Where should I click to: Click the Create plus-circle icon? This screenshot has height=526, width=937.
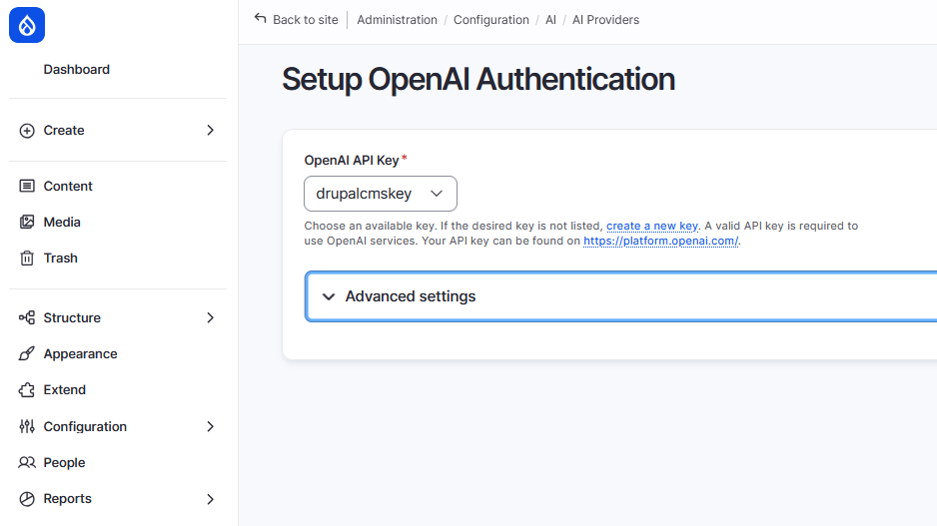(27, 131)
